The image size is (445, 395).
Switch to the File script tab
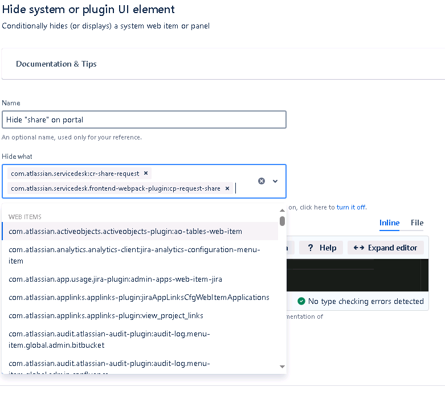417,223
